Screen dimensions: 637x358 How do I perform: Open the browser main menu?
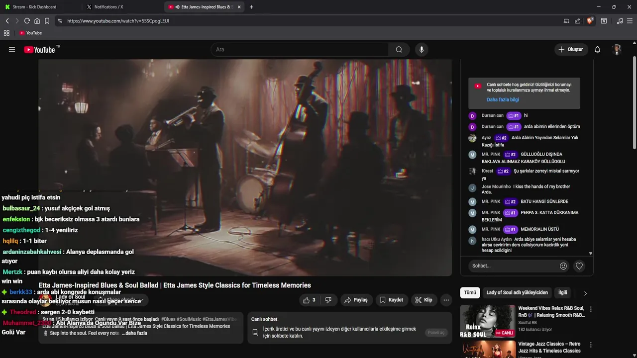[x=630, y=21]
